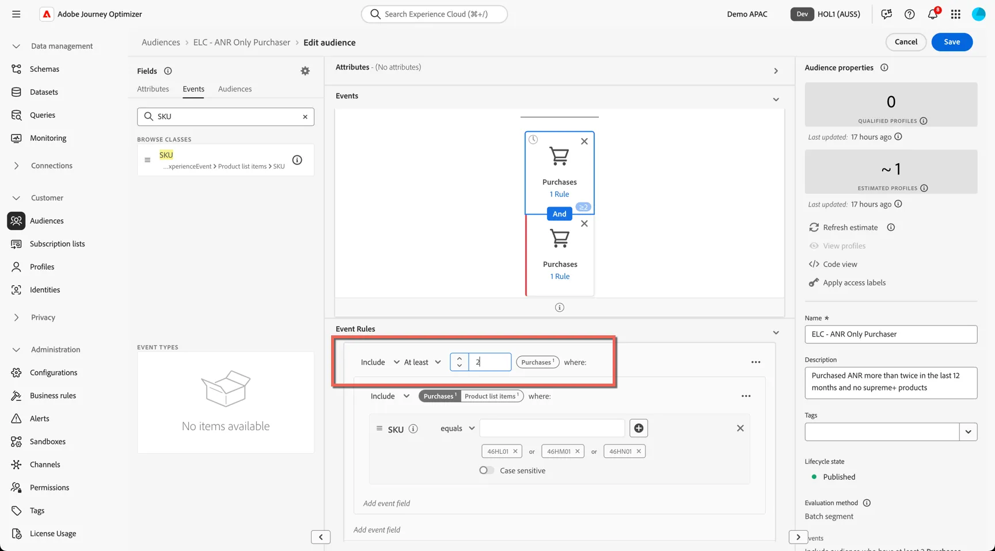Open the notifications bell
Viewport: 995px width, 551px height.
pos(933,14)
